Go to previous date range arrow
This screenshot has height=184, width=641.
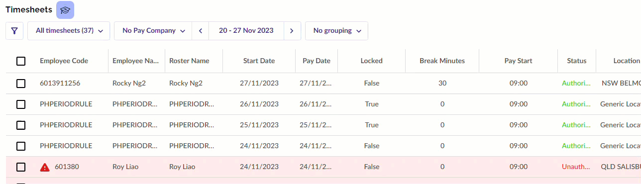click(x=201, y=31)
